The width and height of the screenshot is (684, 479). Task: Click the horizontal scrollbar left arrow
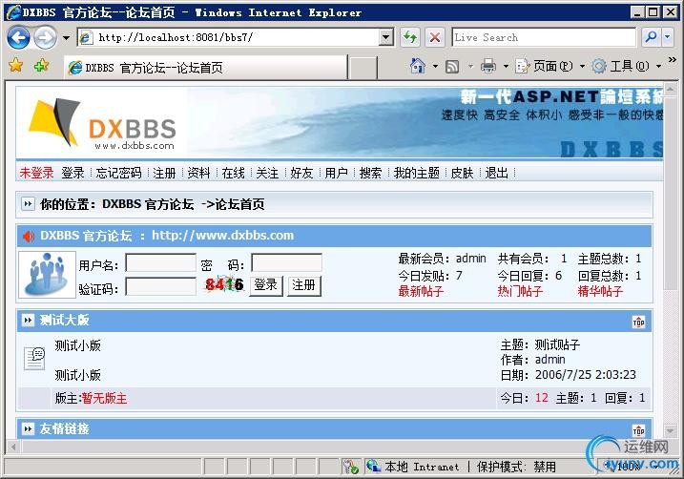[x=13, y=447]
